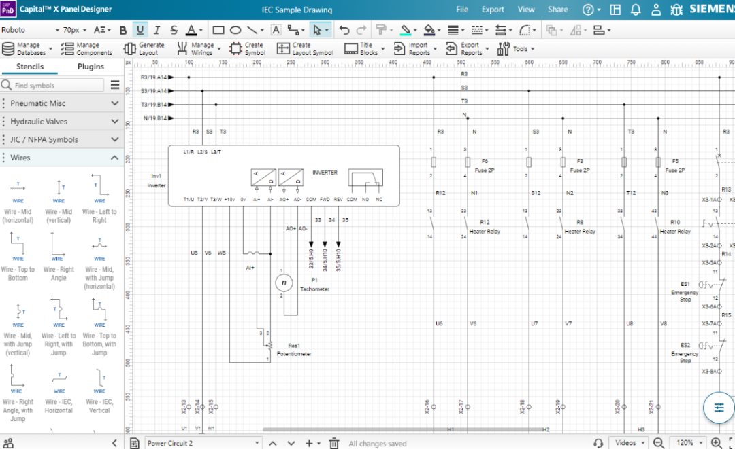
Task: Open line weight options
Action: (453, 31)
